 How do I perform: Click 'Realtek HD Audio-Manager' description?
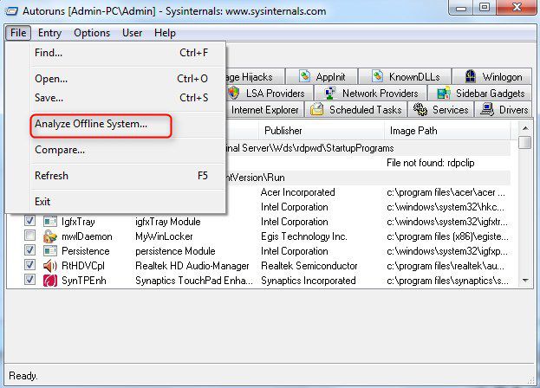192,266
